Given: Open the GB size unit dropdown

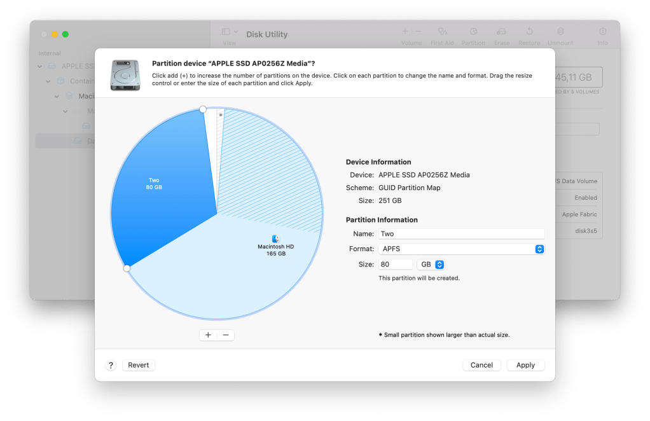Looking at the screenshot, I should (431, 265).
